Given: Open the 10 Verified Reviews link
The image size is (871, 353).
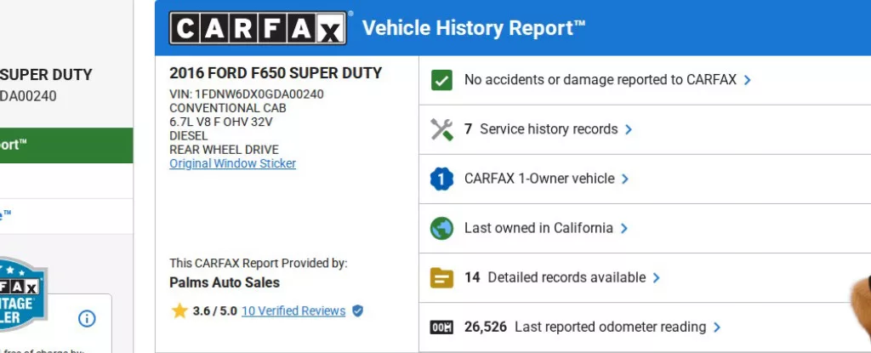Looking at the screenshot, I should click(293, 311).
